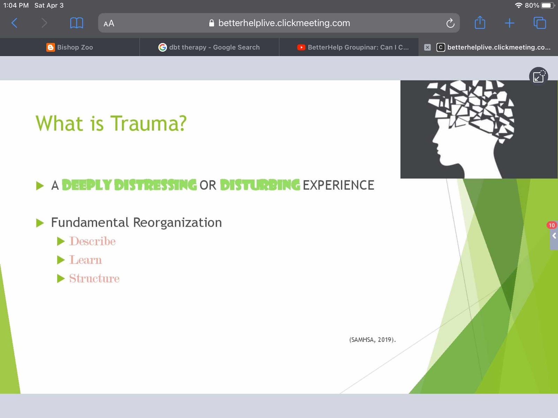
Task: Open the bookmarks book icon
Action: (x=76, y=23)
